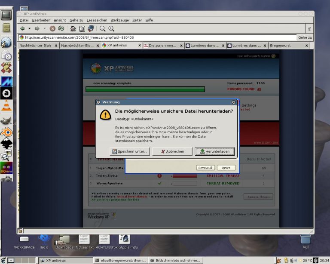Click Abbrechen in the warning dialog
330x264 pixels.
pos(172,151)
